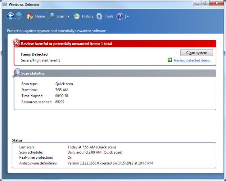Go back with the blue Back arrow
The image size is (226, 181).
pyautogui.click(x=11, y=16)
